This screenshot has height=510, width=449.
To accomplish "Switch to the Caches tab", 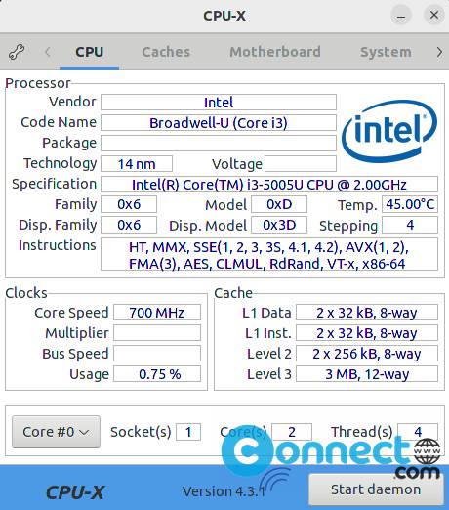I will tap(166, 52).
